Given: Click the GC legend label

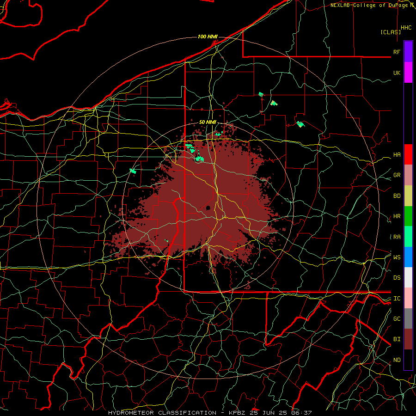Looking at the screenshot, I should (397, 318).
